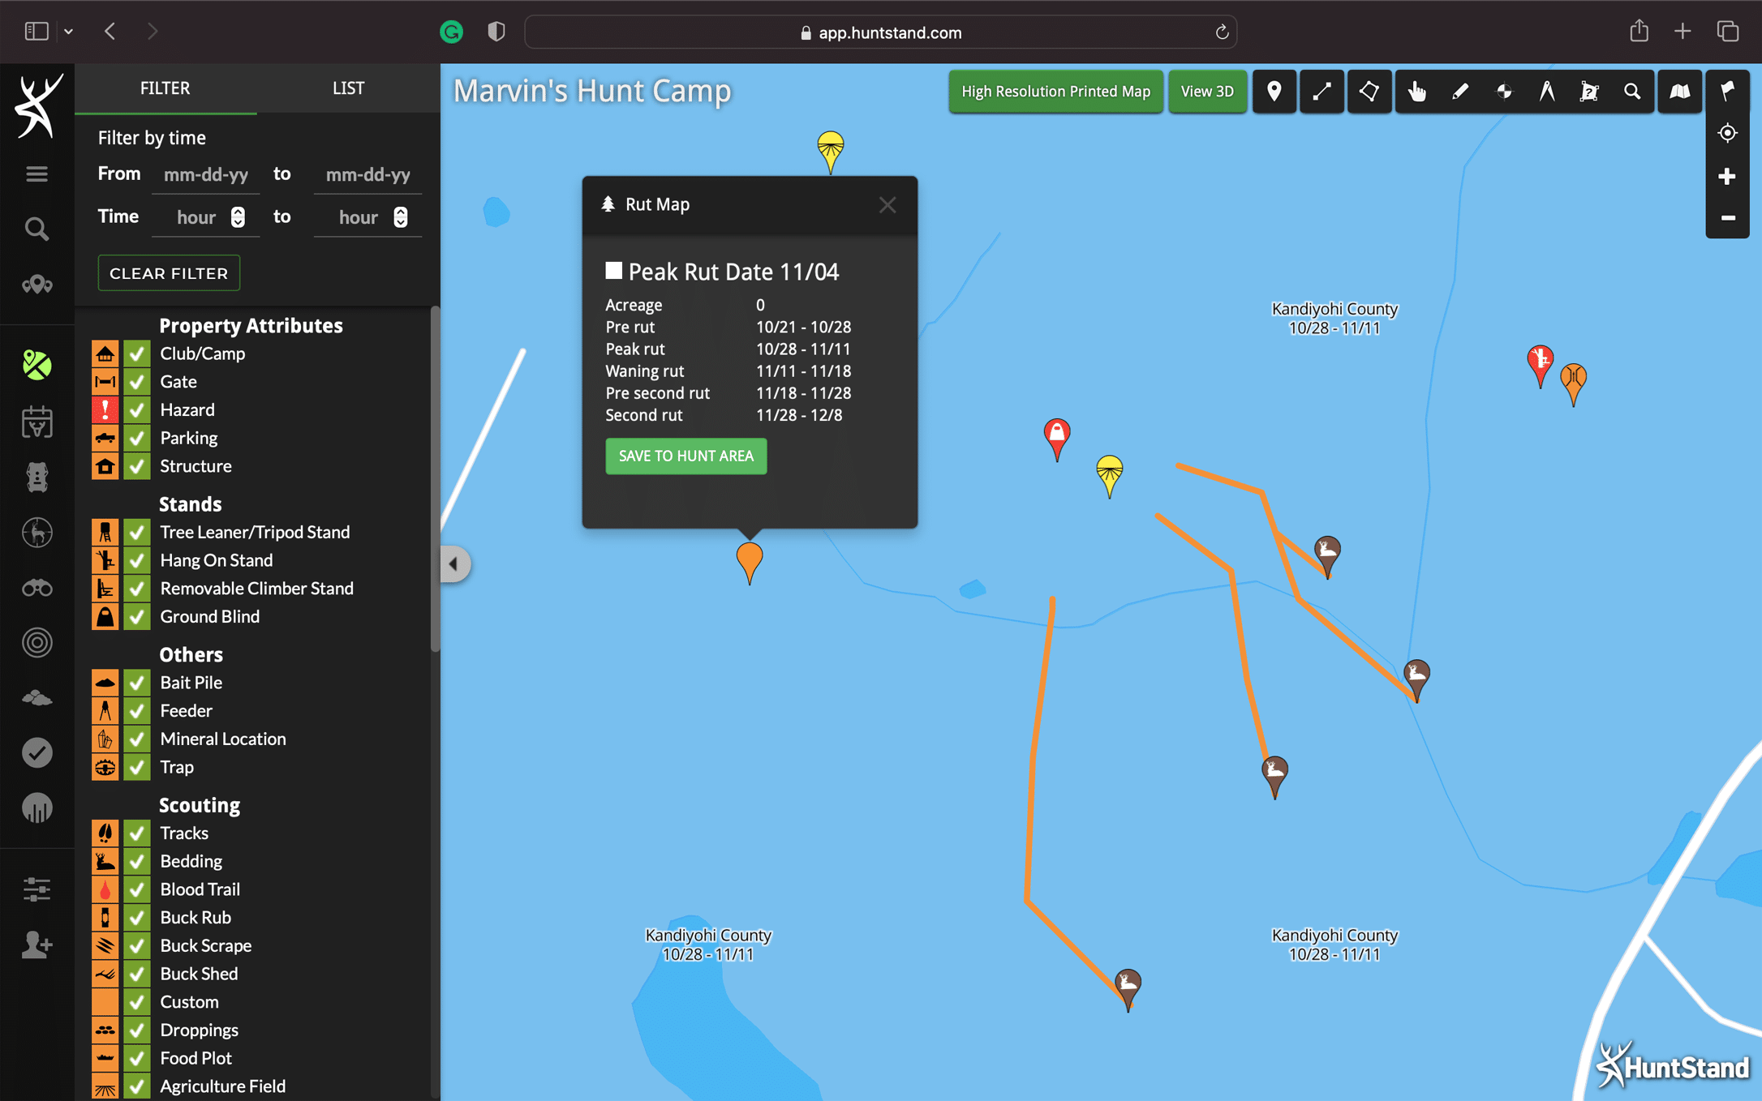The width and height of the screenshot is (1762, 1101).
Task: Open the end hour stepper
Action: (400, 217)
